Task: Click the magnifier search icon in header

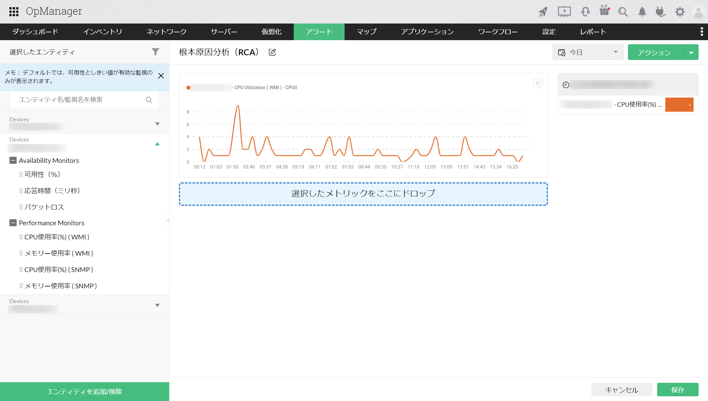Action: [x=623, y=12]
